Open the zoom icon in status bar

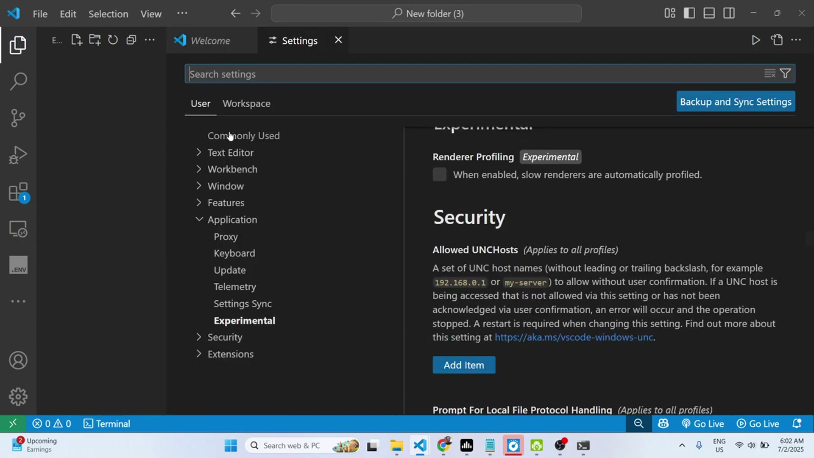pyautogui.click(x=638, y=424)
